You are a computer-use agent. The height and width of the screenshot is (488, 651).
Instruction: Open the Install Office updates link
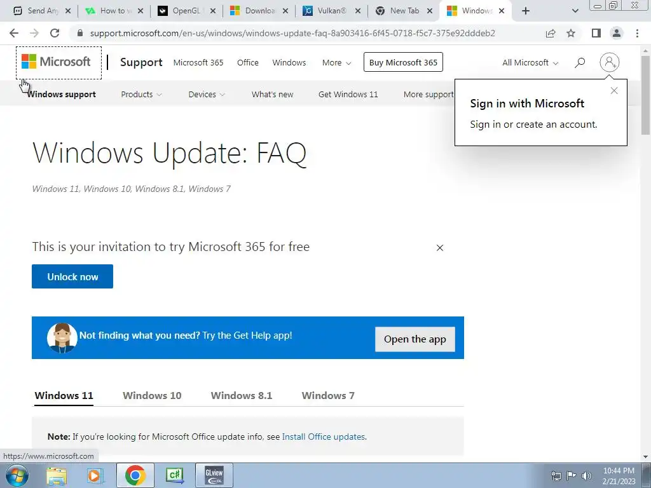click(324, 437)
